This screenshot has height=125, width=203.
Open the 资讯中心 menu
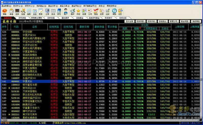click(18, 6)
